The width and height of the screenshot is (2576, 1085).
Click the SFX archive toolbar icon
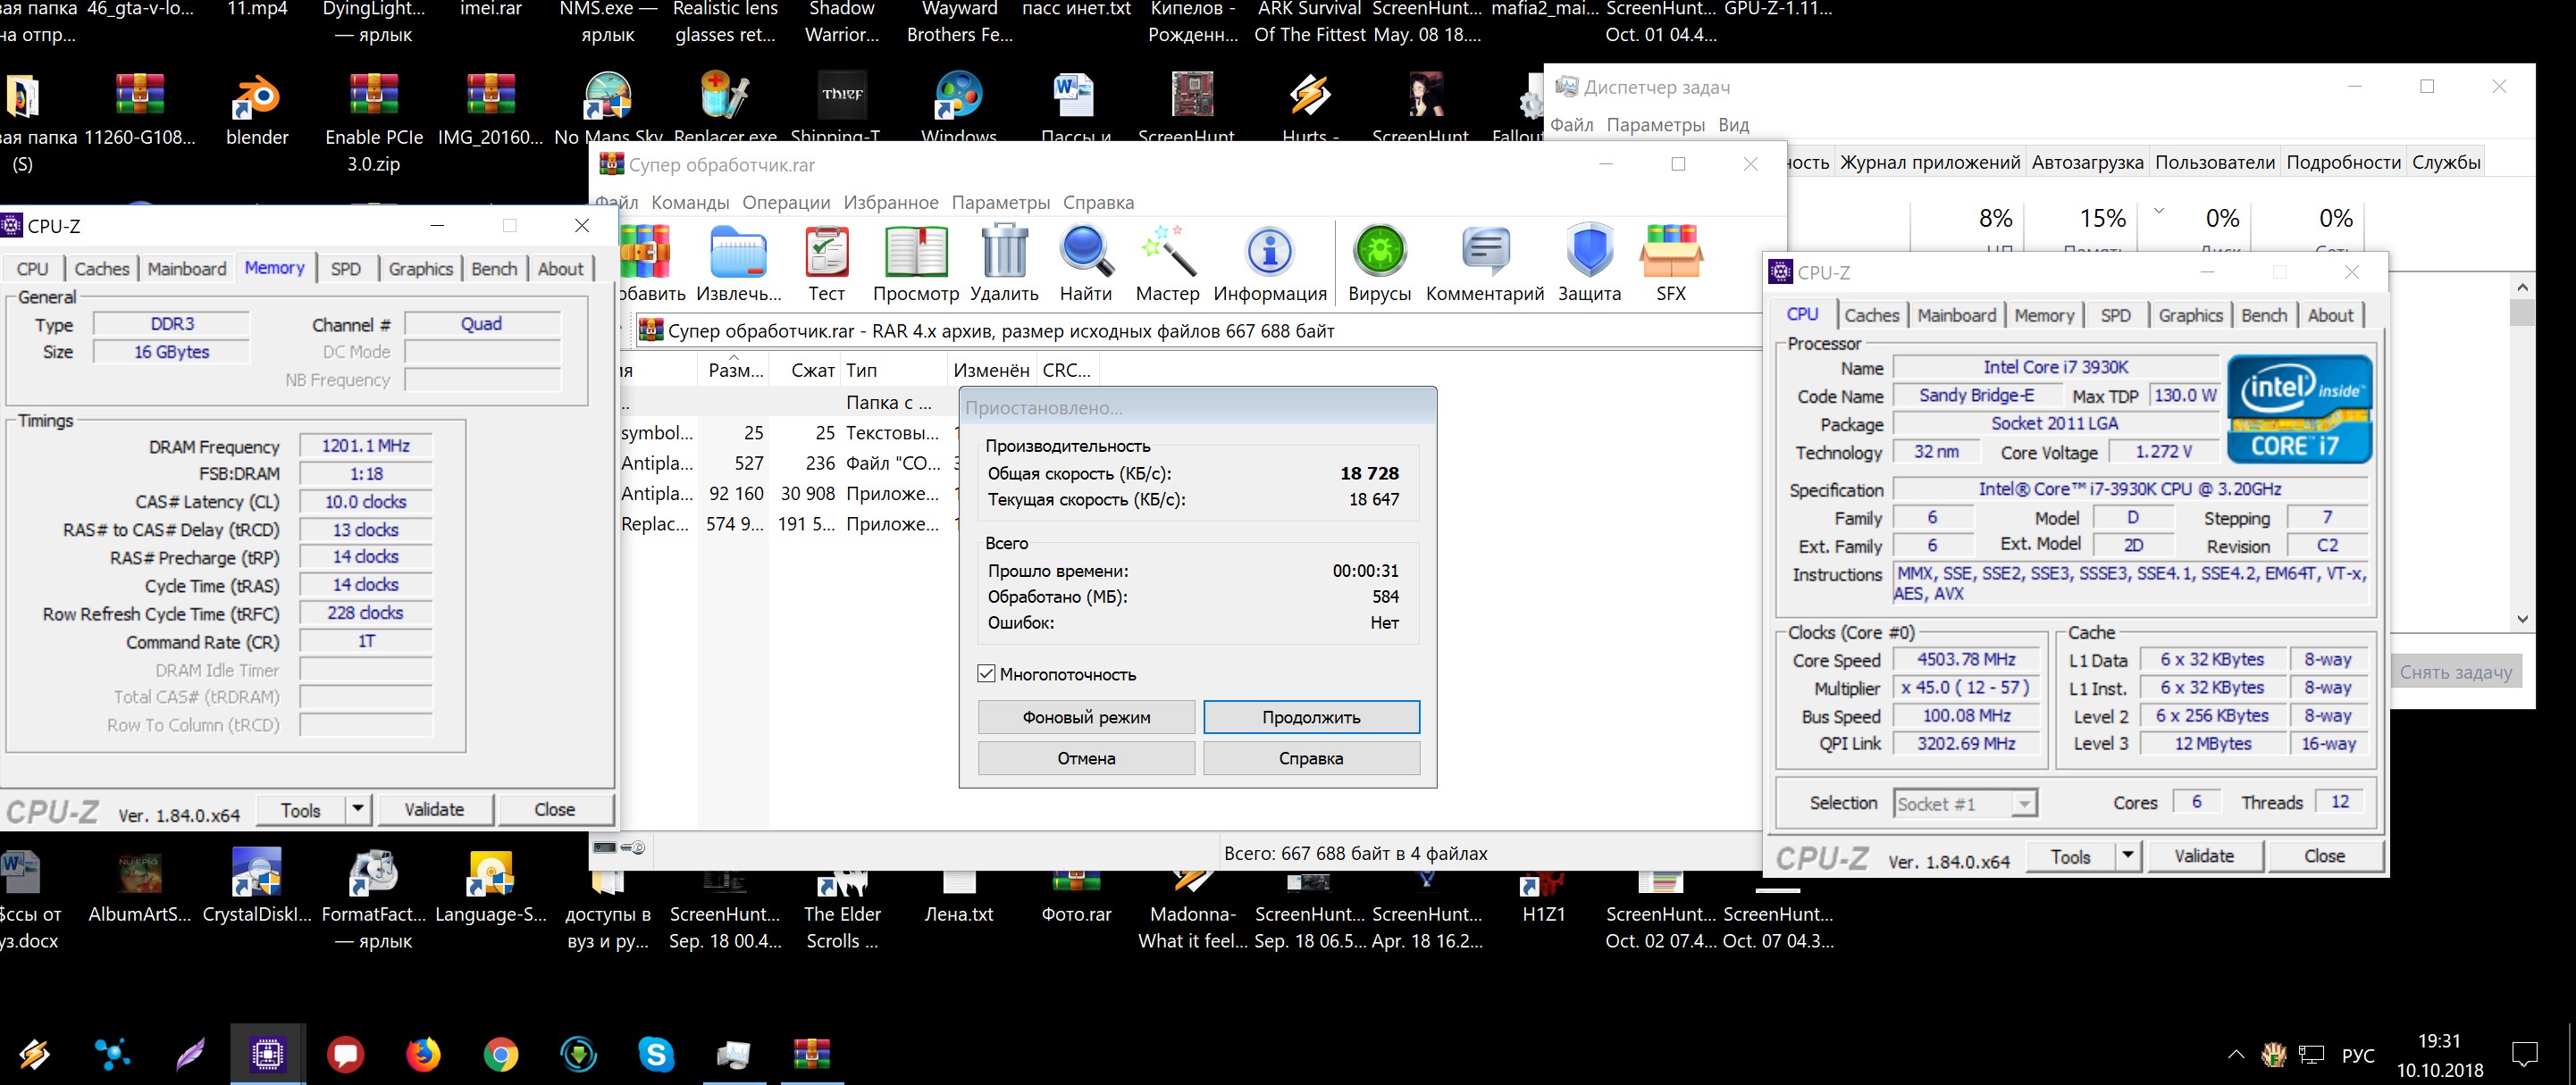coord(1670,253)
